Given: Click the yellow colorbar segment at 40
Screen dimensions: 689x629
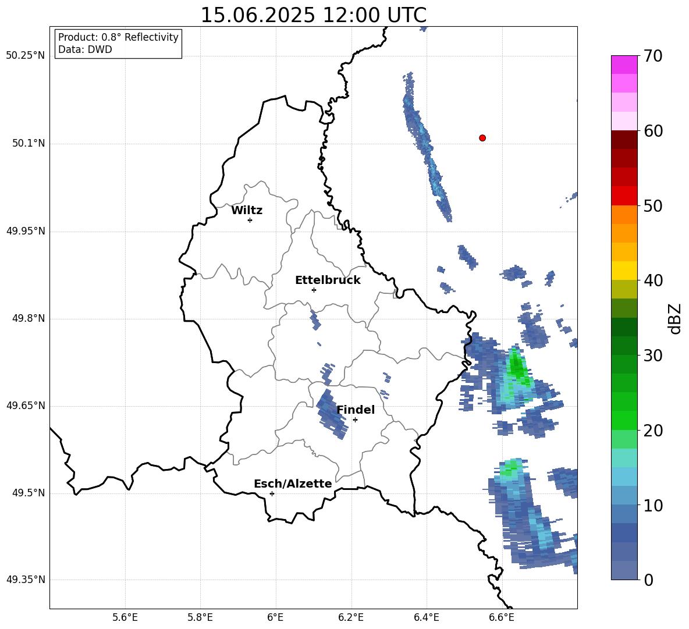Looking at the screenshot, I should [x=624, y=271].
